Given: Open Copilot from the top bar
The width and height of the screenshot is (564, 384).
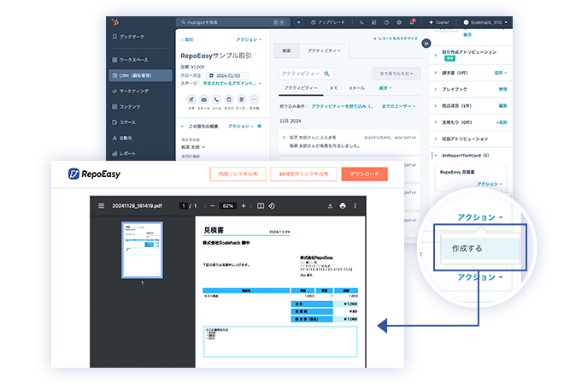Looking at the screenshot, I should pyautogui.click(x=439, y=22).
